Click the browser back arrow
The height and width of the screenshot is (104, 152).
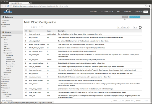pyautogui.click(x=2, y=6)
